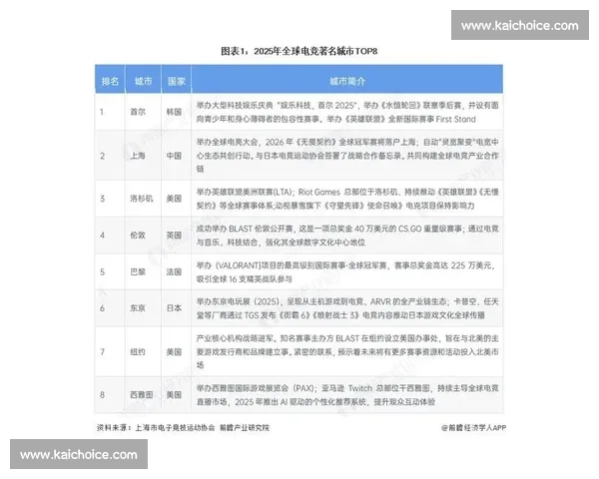
Task: Click the source line 资料来源：上海市电子竞技运动协会
Action: coord(183,428)
